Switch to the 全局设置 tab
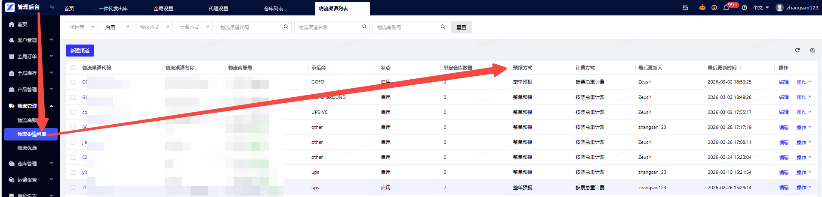This screenshot has height=197, width=822. pos(163,9)
